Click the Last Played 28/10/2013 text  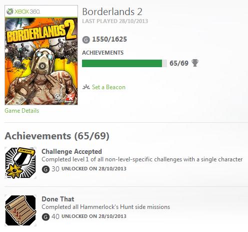[115, 21]
